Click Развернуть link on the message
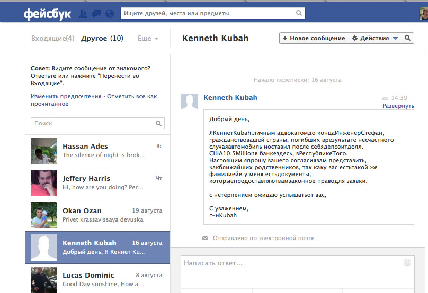The height and width of the screenshot is (293, 428). [x=398, y=106]
